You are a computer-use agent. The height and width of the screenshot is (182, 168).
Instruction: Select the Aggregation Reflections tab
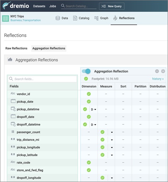click(x=49, y=48)
